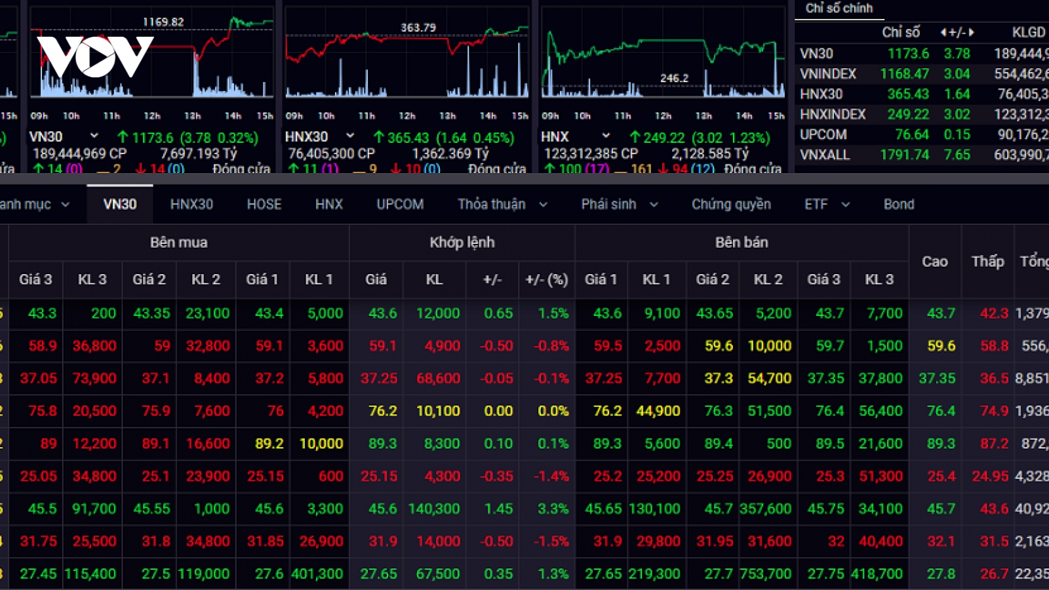This screenshot has height=590, width=1049.
Task: Open the HNX30 index chart dropdown
Action: [x=349, y=136]
